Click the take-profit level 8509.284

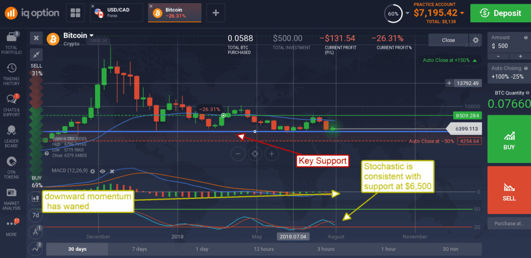pos(467,116)
